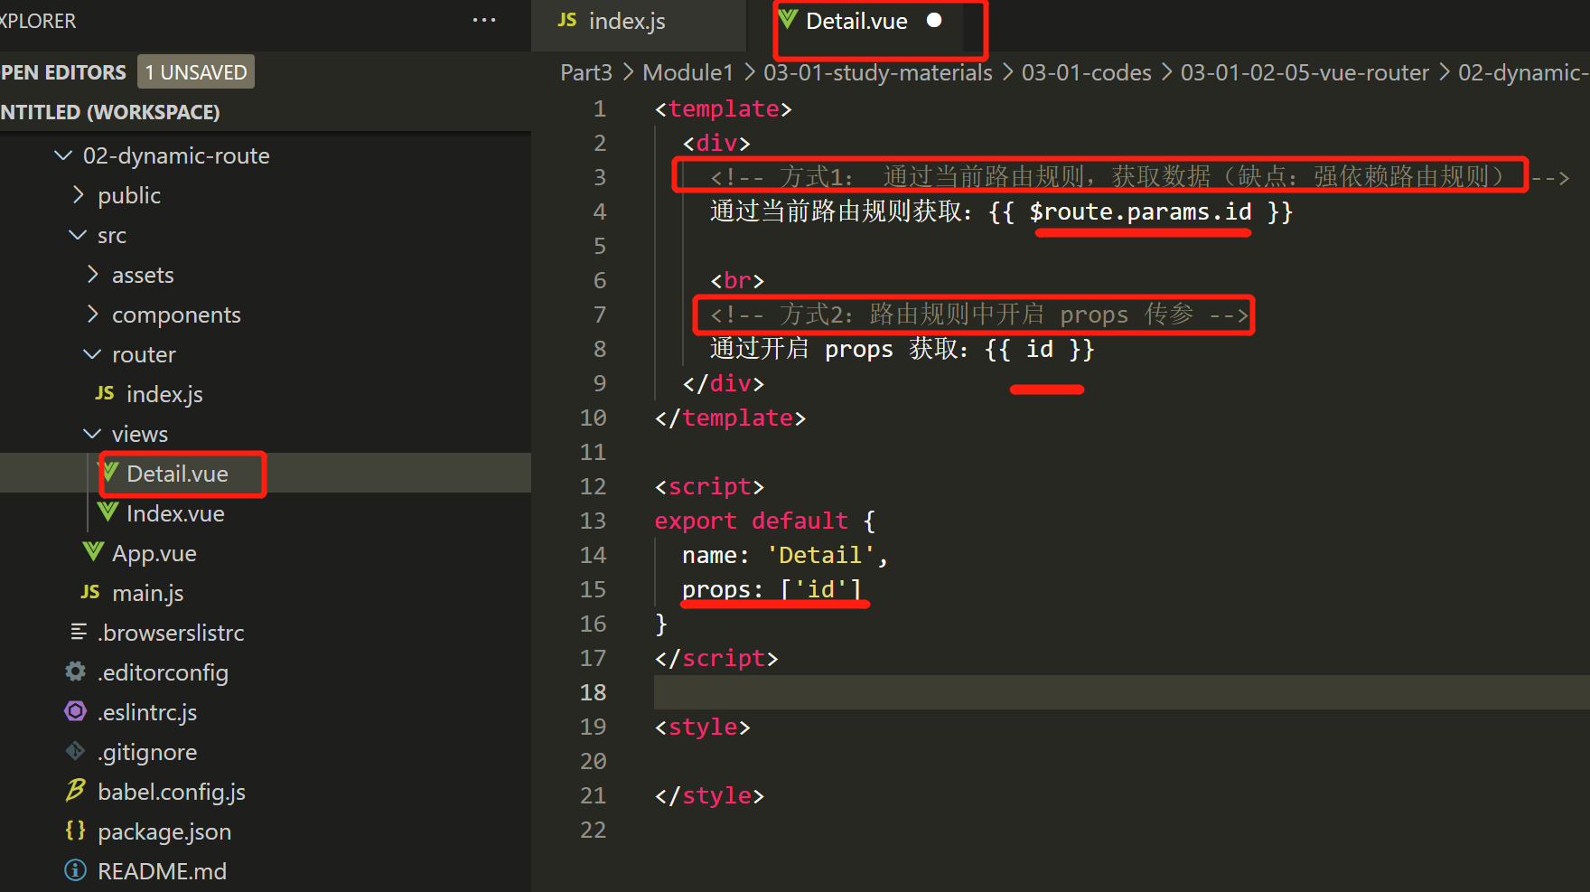
Task: Open Explorer panel more actions ellipsis
Action: (x=484, y=20)
